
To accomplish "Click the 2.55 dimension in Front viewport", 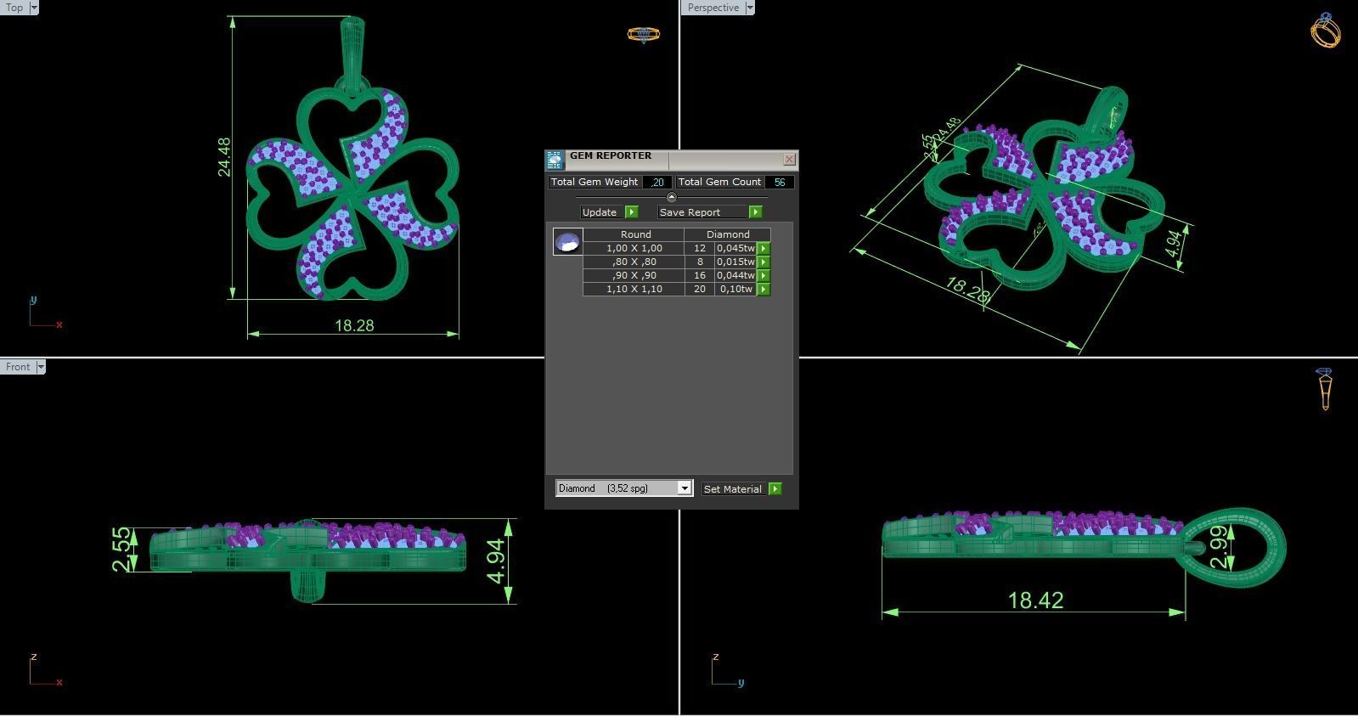I will point(121,550).
